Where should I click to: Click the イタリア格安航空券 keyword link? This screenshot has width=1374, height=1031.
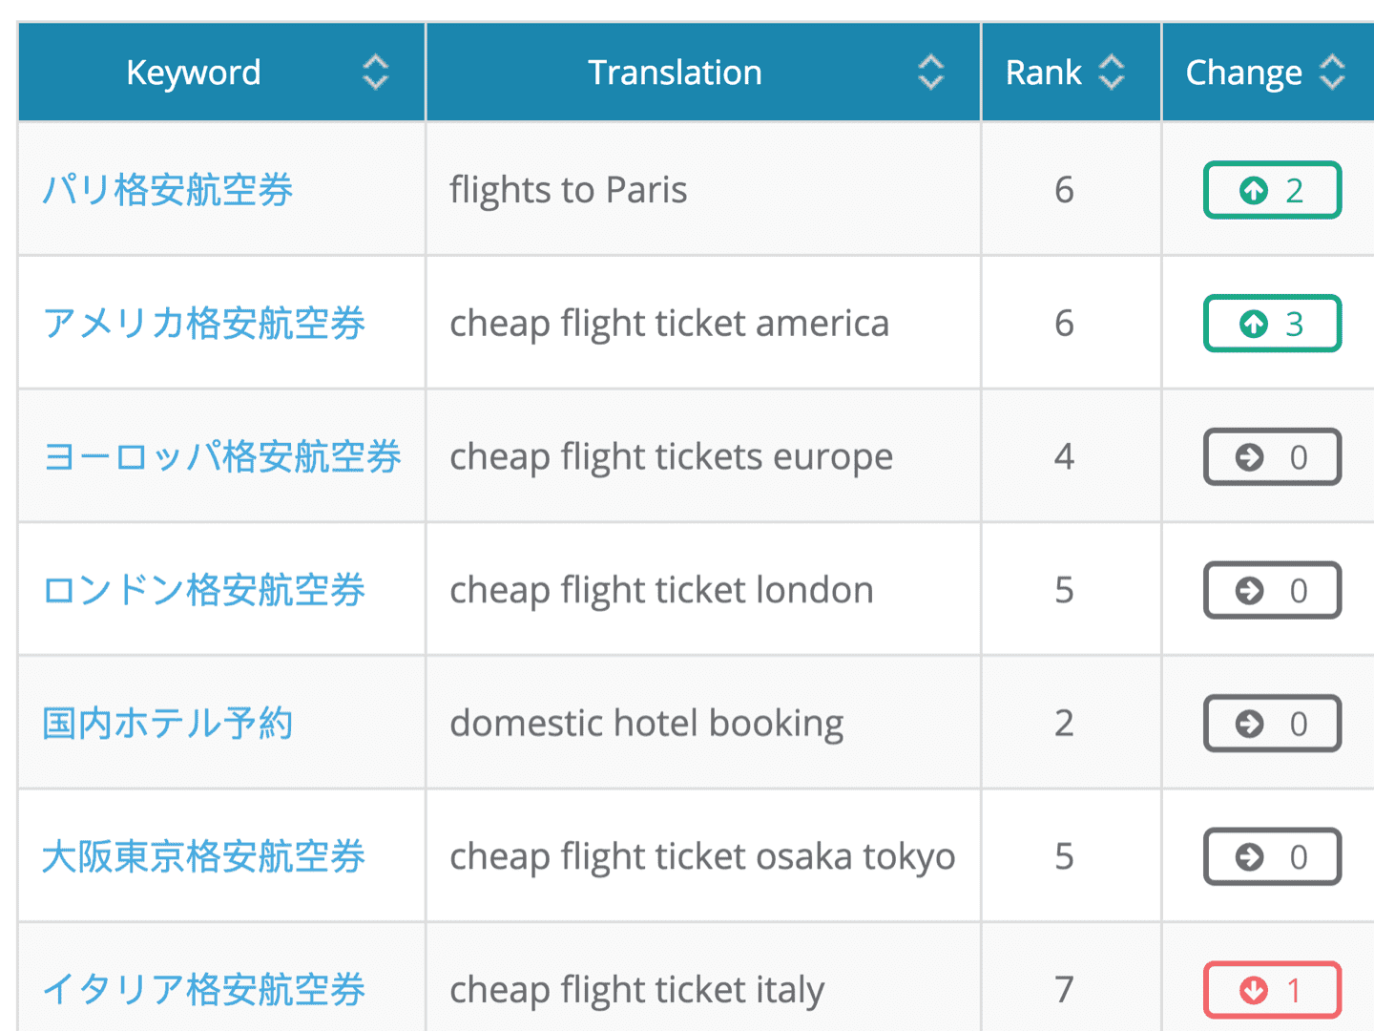click(204, 989)
